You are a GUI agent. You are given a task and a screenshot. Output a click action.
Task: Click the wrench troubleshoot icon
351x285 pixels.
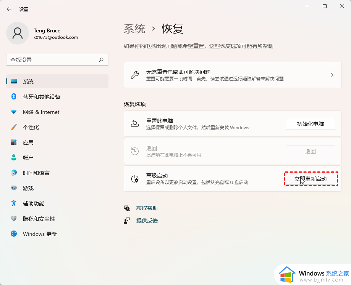point(135,75)
